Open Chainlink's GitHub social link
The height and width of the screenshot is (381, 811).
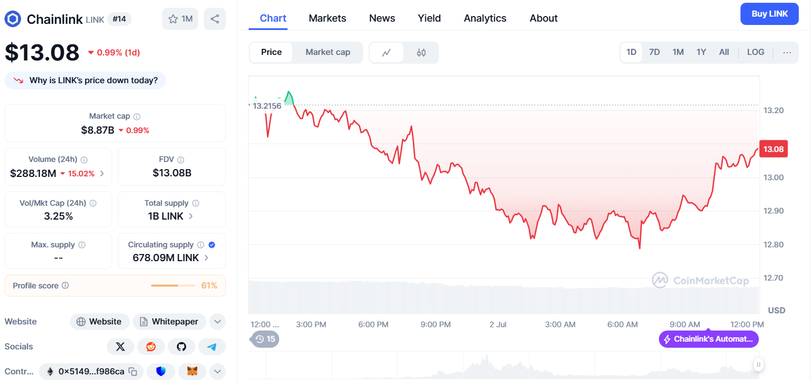point(182,347)
